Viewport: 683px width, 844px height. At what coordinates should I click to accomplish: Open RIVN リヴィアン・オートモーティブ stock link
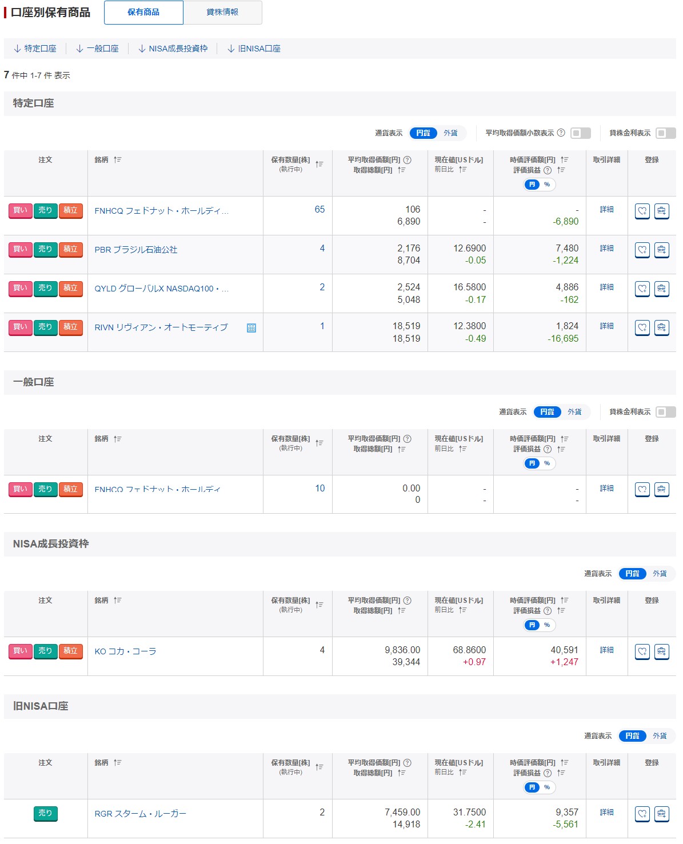coord(161,327)
